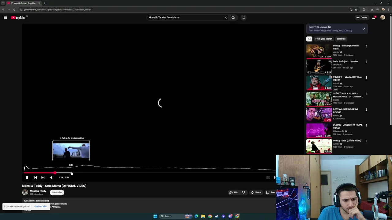Open the Monsi & Teddy channel name link
The height and width of the screenshot is (220, 392).
(38, 191)
